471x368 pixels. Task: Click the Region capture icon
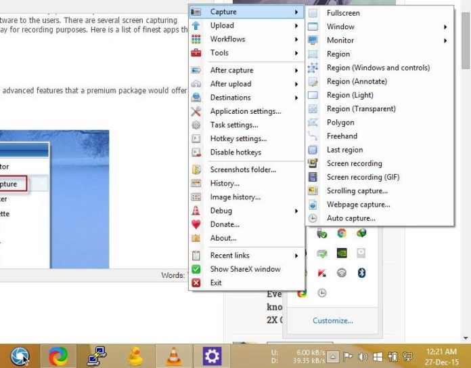313,54
